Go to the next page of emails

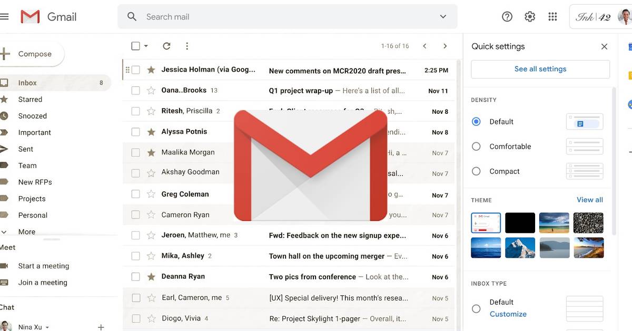coord(445,46)
